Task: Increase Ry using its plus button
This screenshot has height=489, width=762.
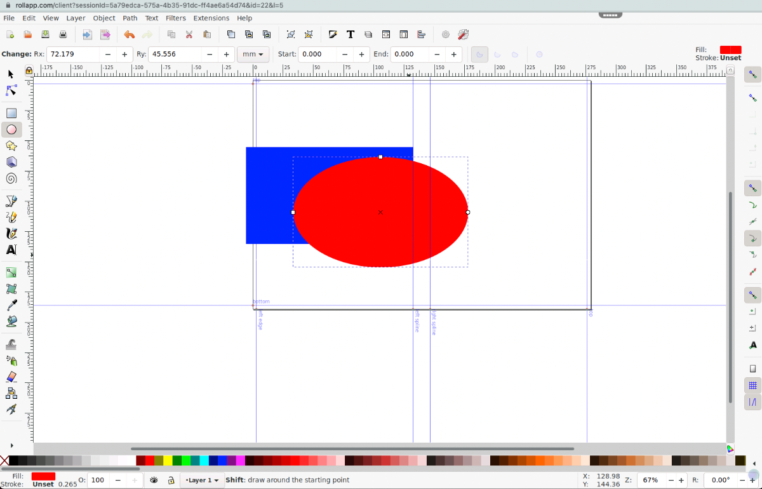Action: point(226,54)
